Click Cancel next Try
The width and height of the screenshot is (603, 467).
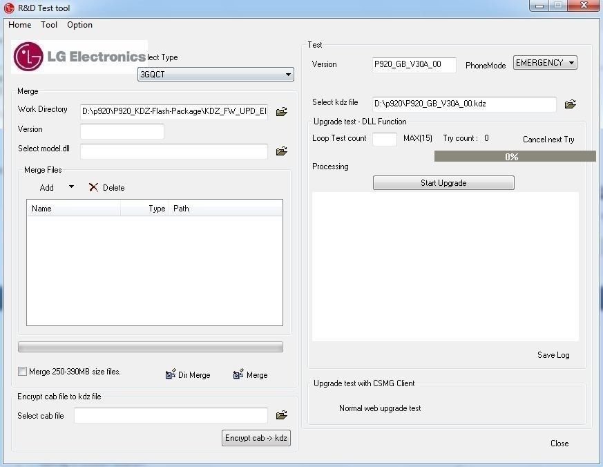[548, 140]
